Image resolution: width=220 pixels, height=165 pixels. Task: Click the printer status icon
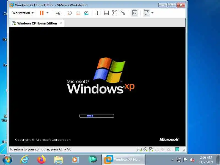coord(157,149)
